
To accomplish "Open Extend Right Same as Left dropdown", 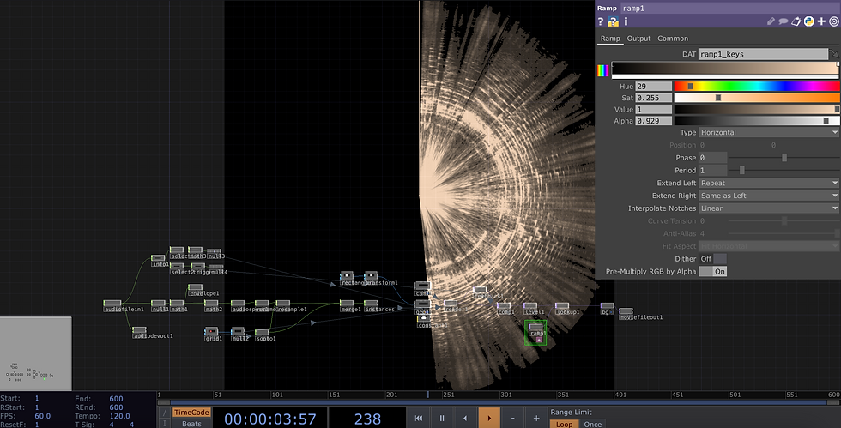I will point(769,196).
